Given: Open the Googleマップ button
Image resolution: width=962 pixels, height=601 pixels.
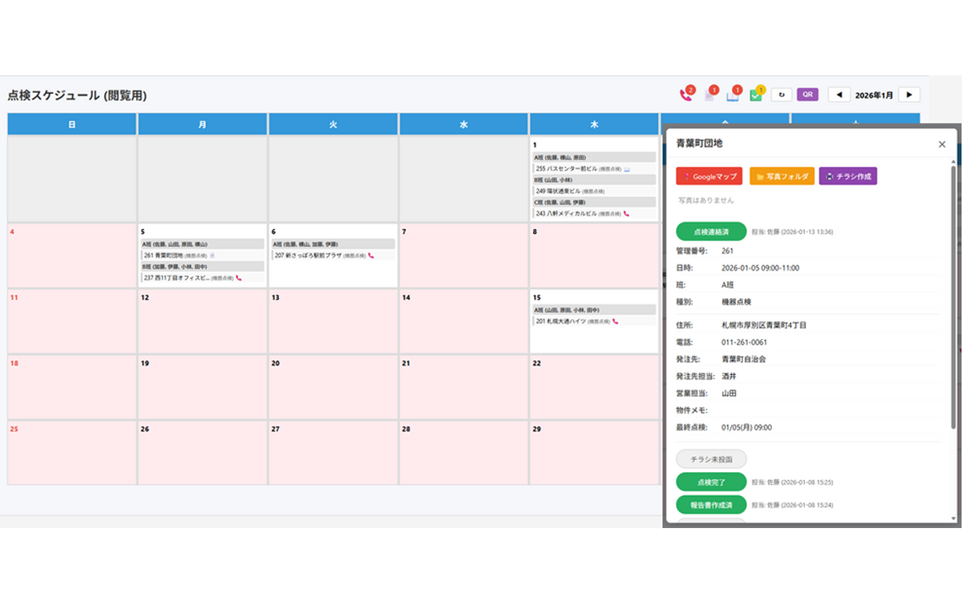Looking at the screenshot, I should point(709,176).
